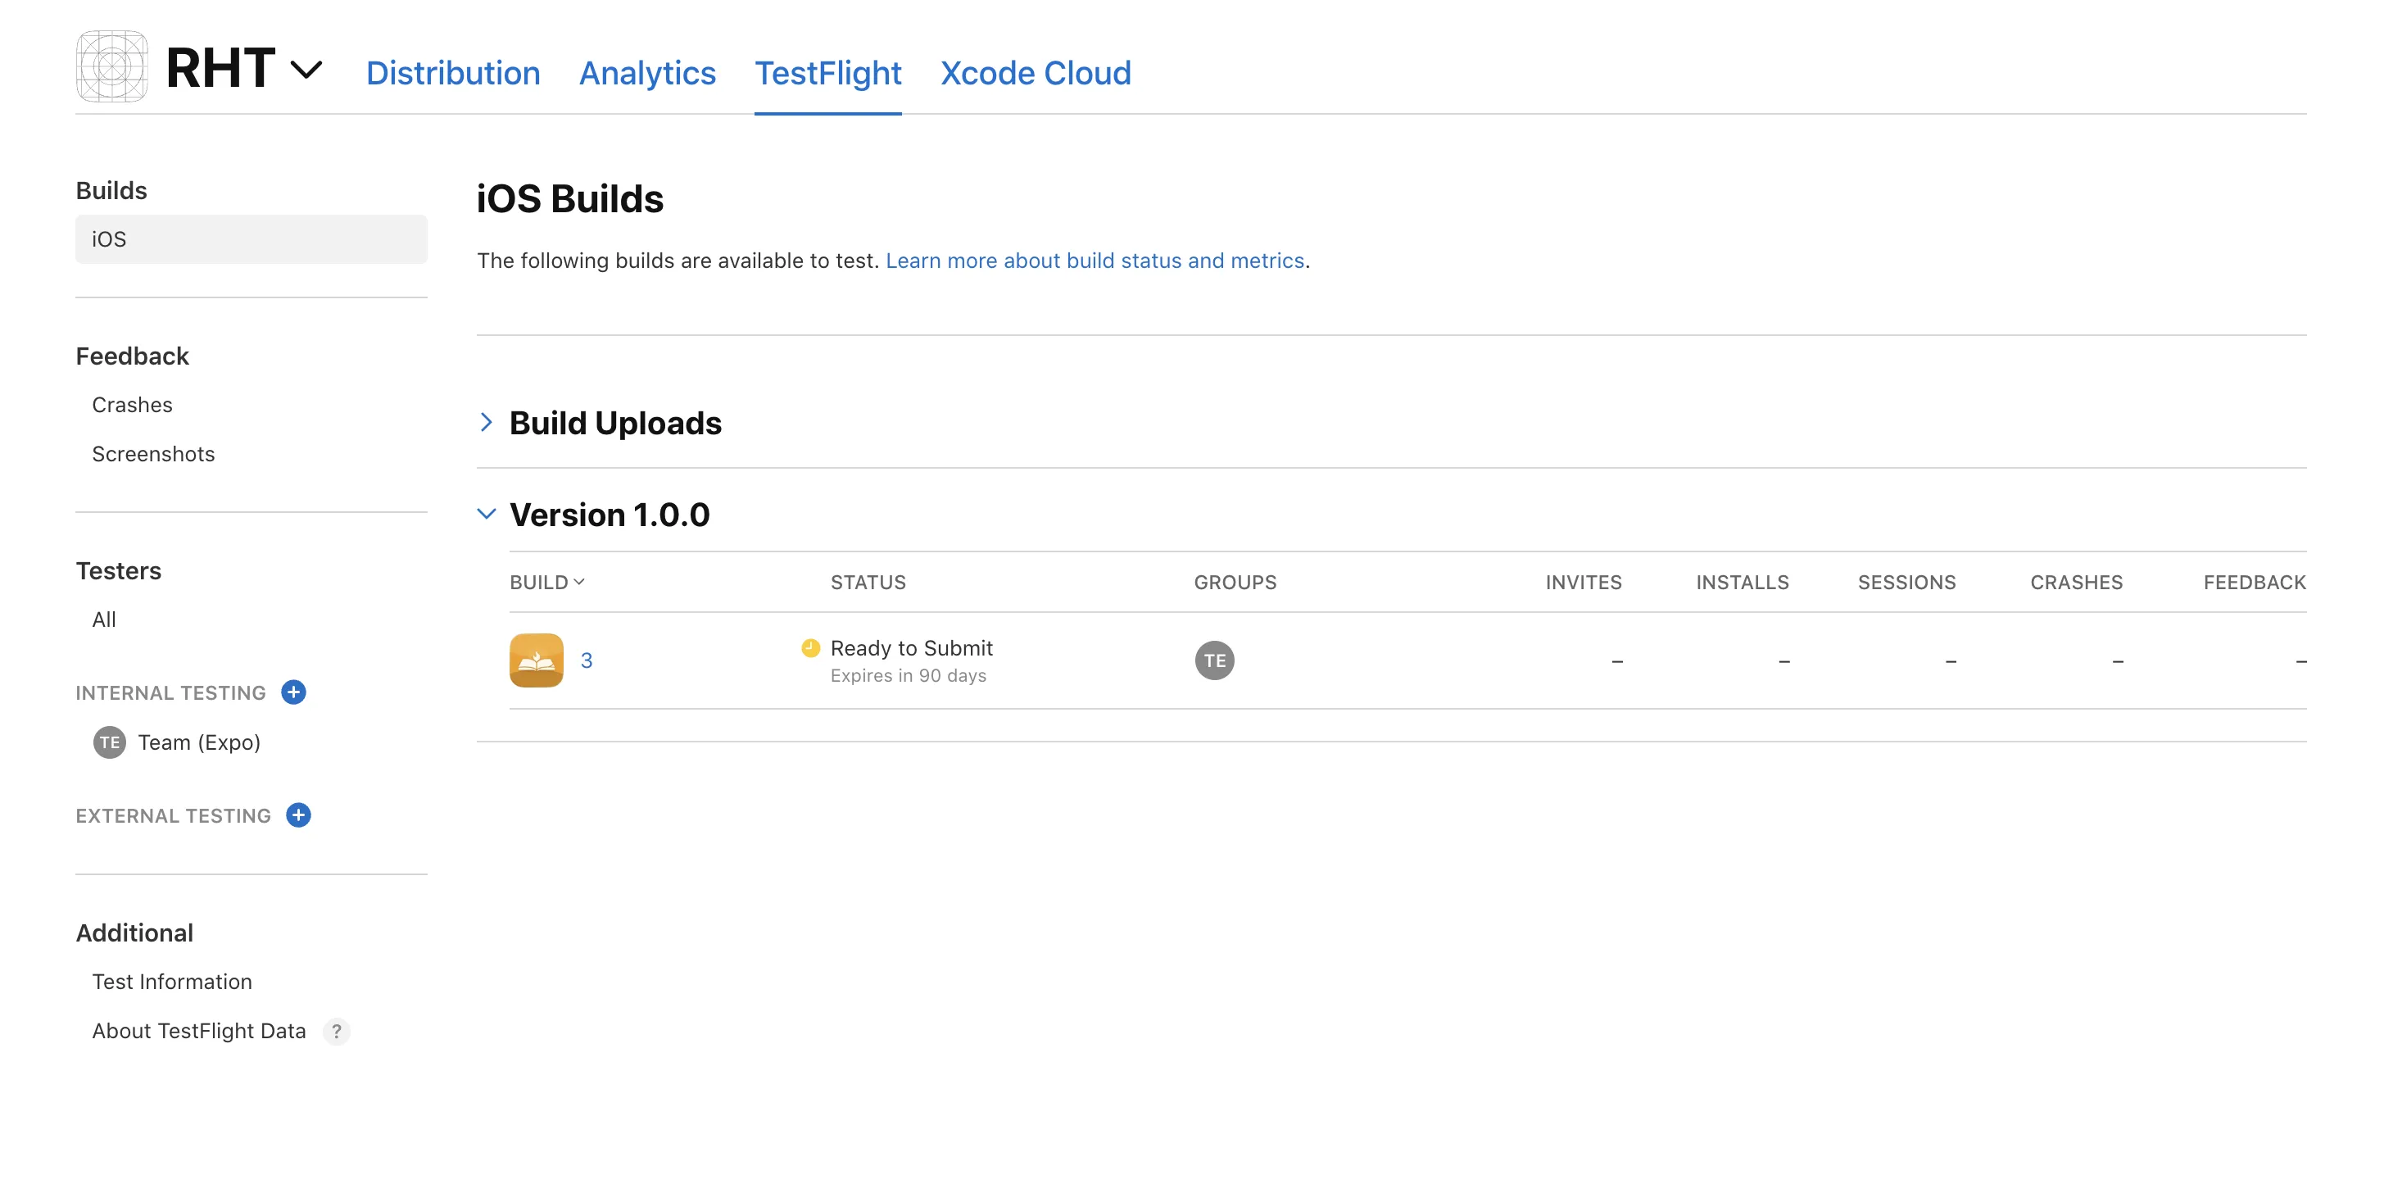Add a new internal testing group
Viewport: 2384px width, 1198px height.
point(293,692)
